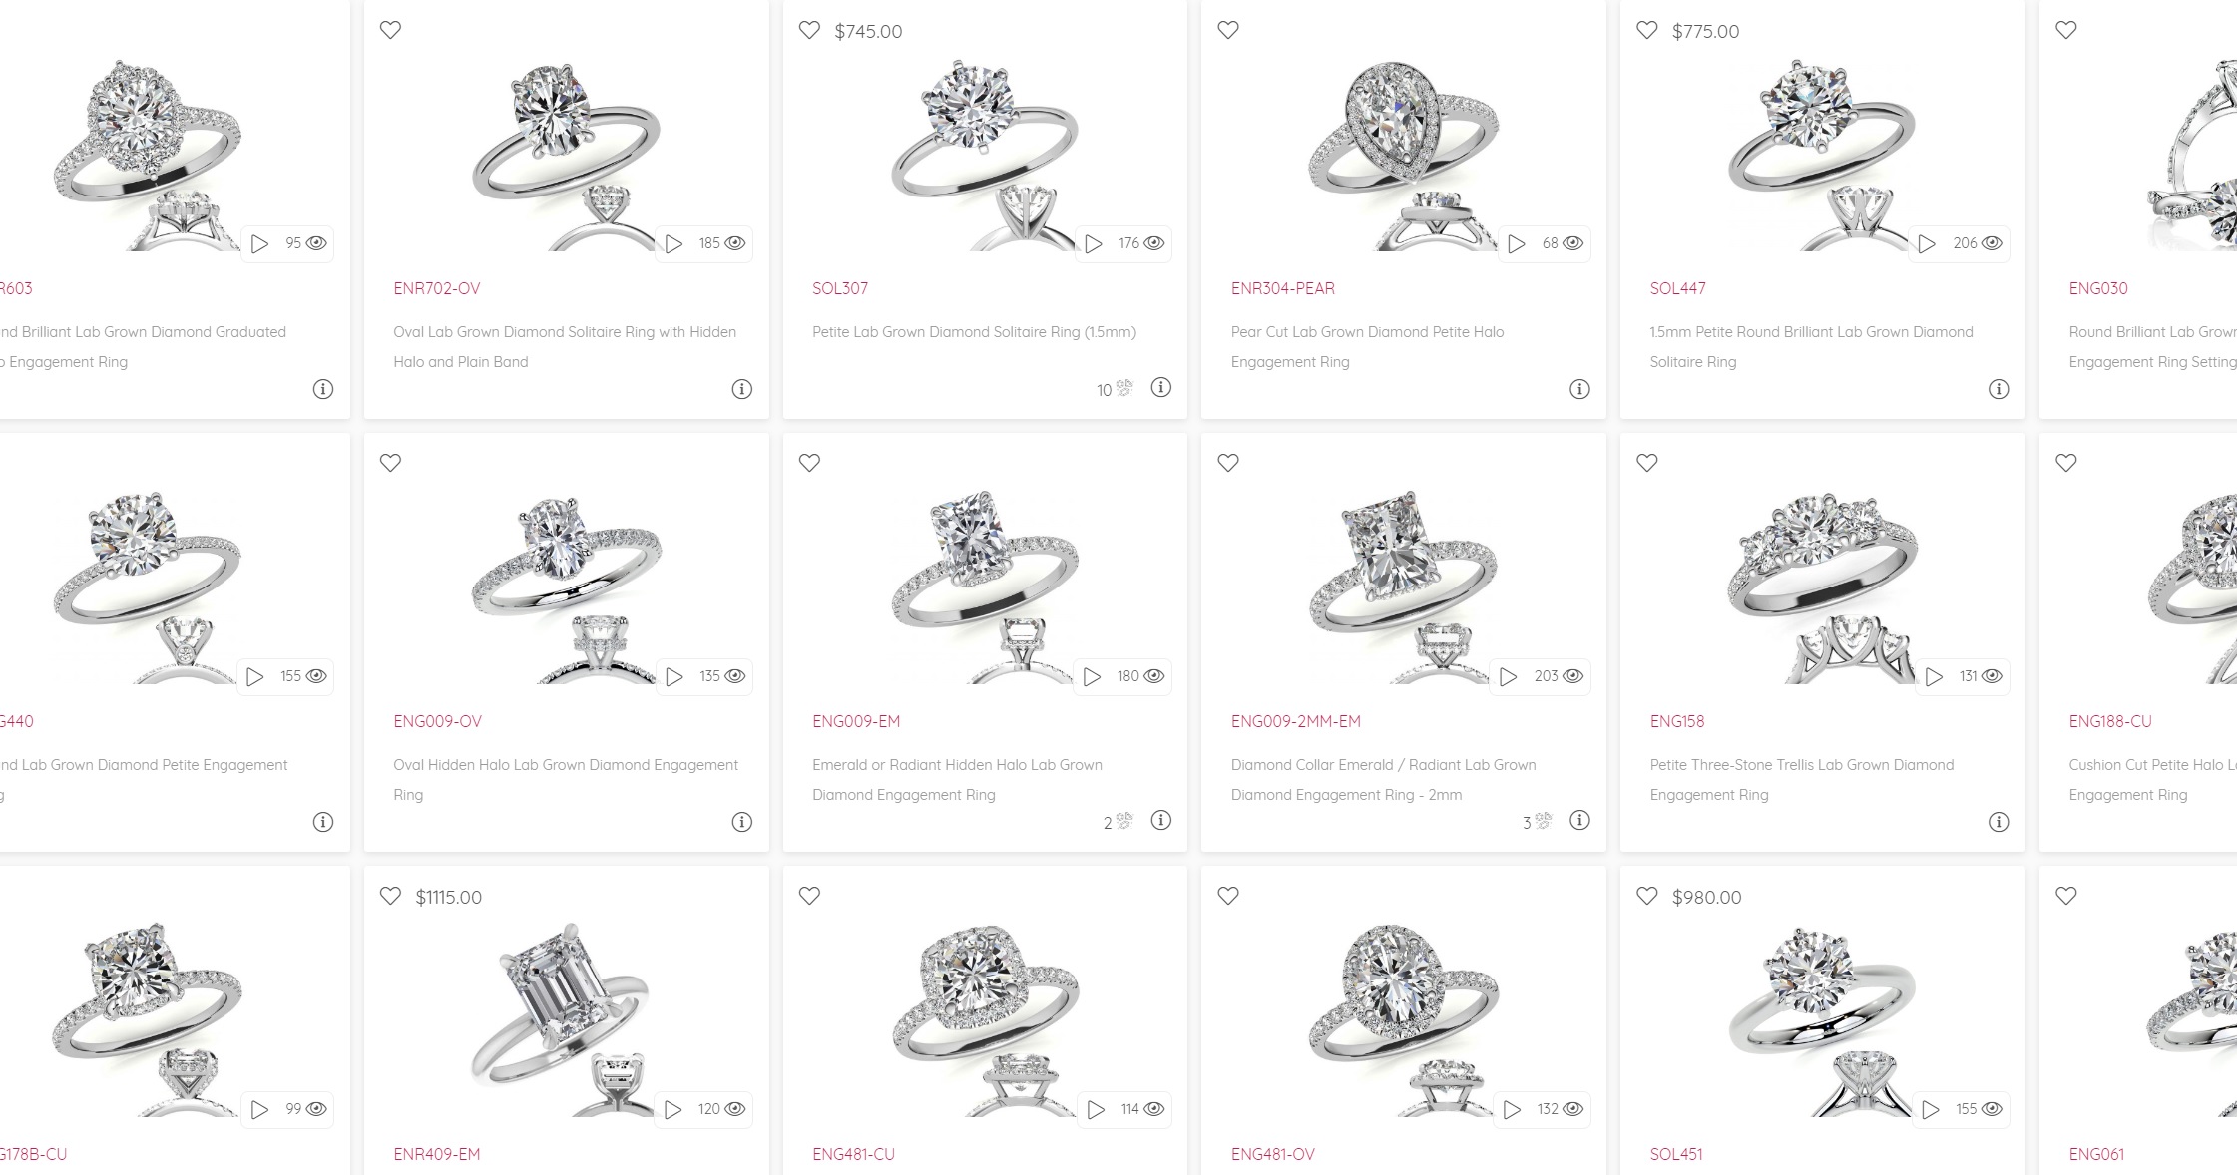Toggle favorite heart on SOL451 $980.00 ring
This screenshot has height=1175, width=2237.
click(x=1647, y=896)
